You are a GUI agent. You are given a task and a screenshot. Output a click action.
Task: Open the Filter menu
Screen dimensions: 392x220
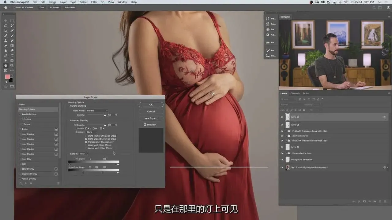click(x=94, y=2)
